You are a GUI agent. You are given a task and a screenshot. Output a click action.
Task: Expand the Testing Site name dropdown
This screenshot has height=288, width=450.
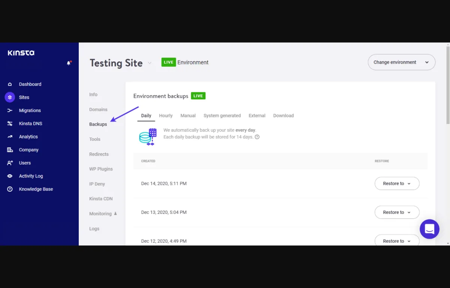(x=150, y=63)
